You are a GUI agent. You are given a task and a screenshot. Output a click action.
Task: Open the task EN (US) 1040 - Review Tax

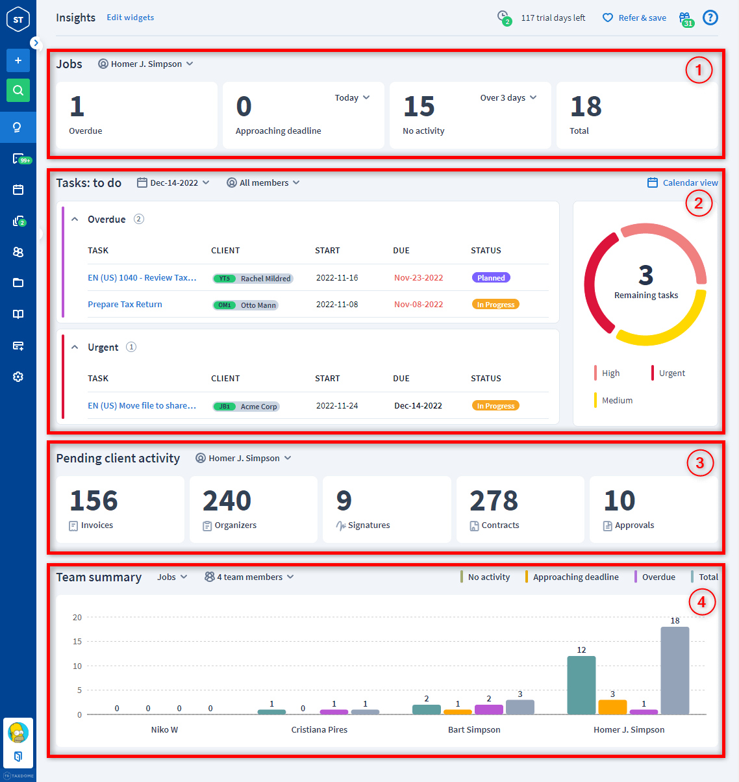pyautogui.click(x=142, y=277)
